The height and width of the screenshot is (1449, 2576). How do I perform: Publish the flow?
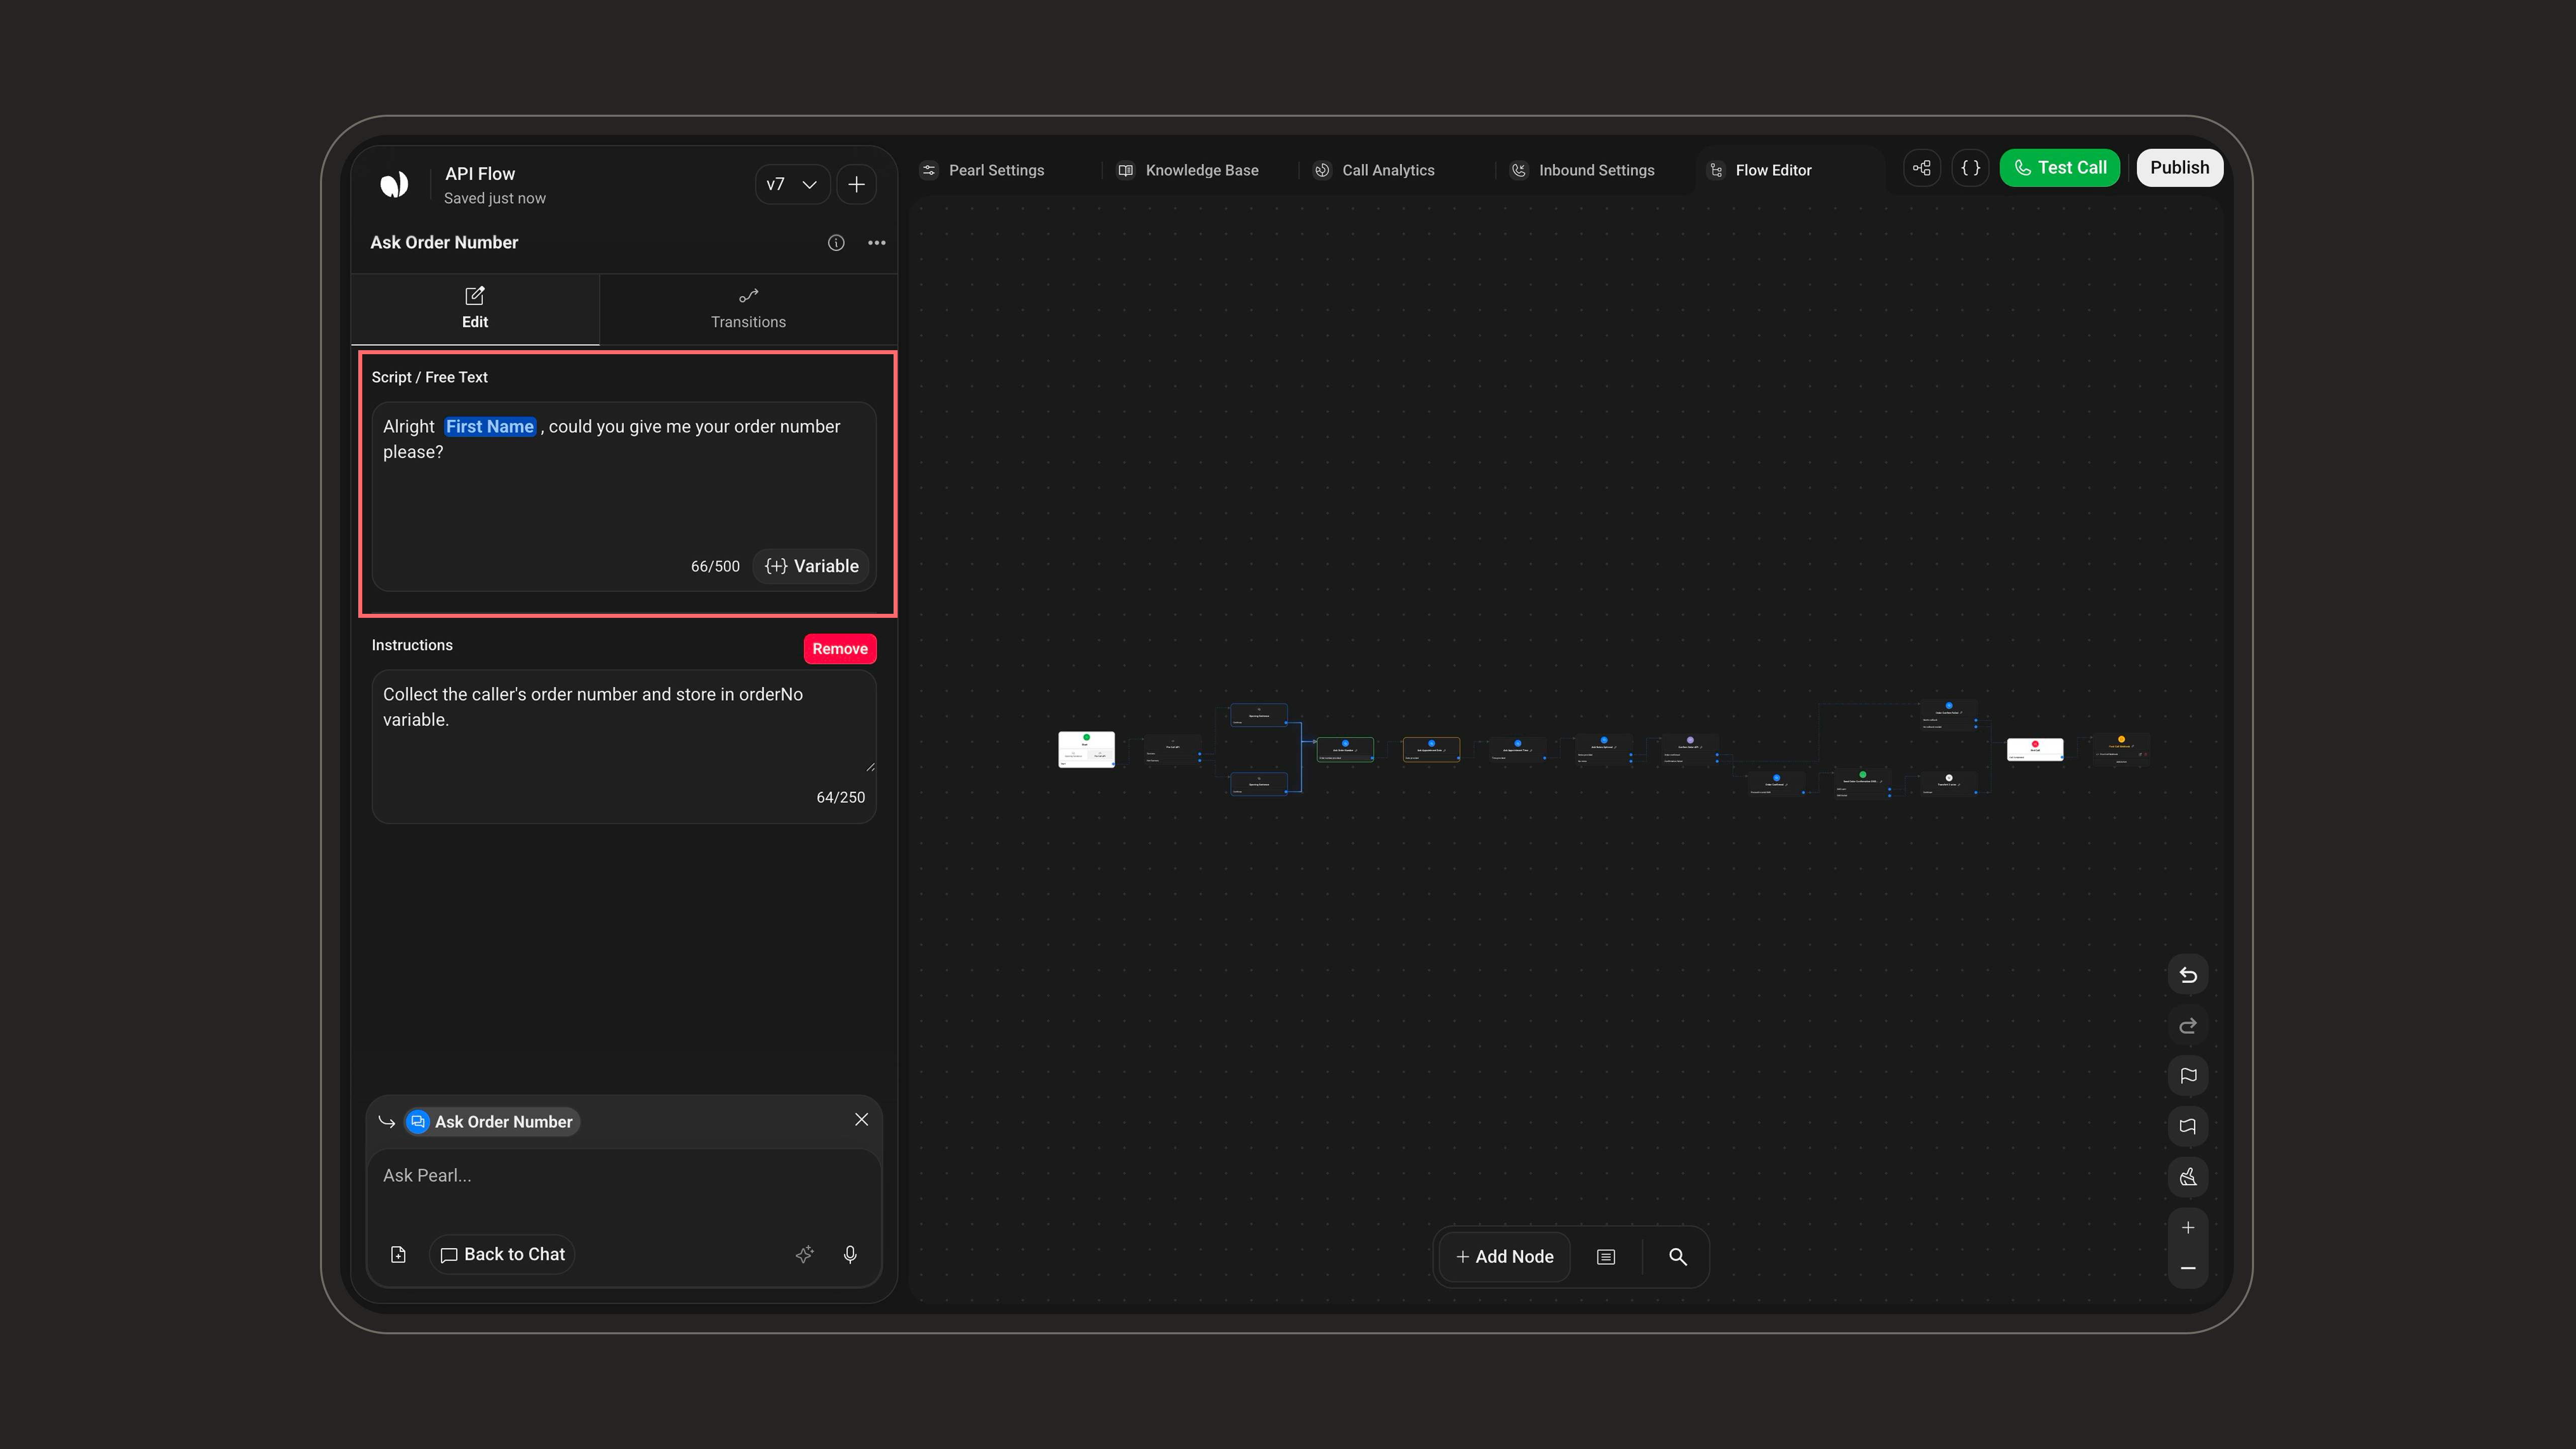(x=2180, y=168)
